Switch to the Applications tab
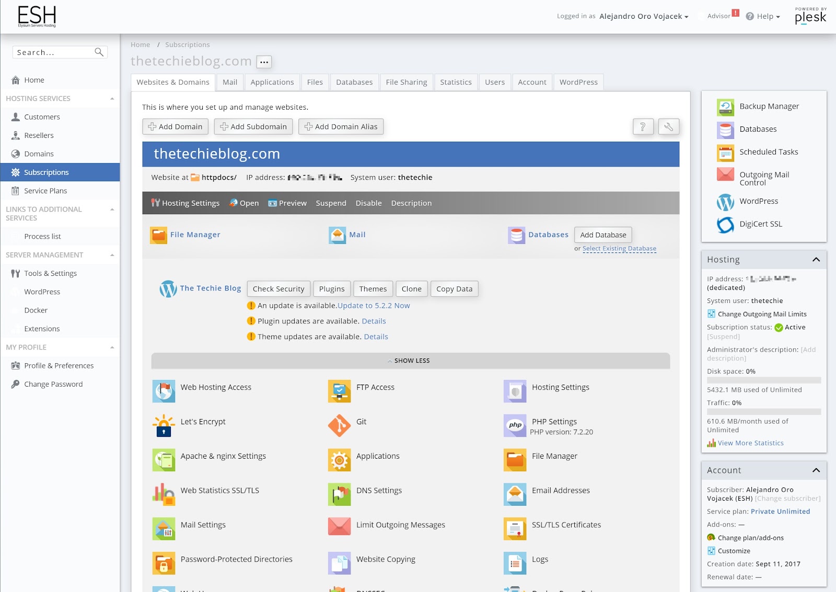Screen dimensions: 836x592 click(272, 82)
